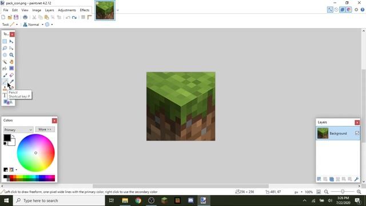This screenshot has height=206, width=366.
Task: Toggle the Layers window button
Action: 343,10
